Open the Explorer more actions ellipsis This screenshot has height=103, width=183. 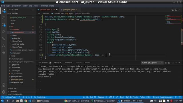pos(33,9)
